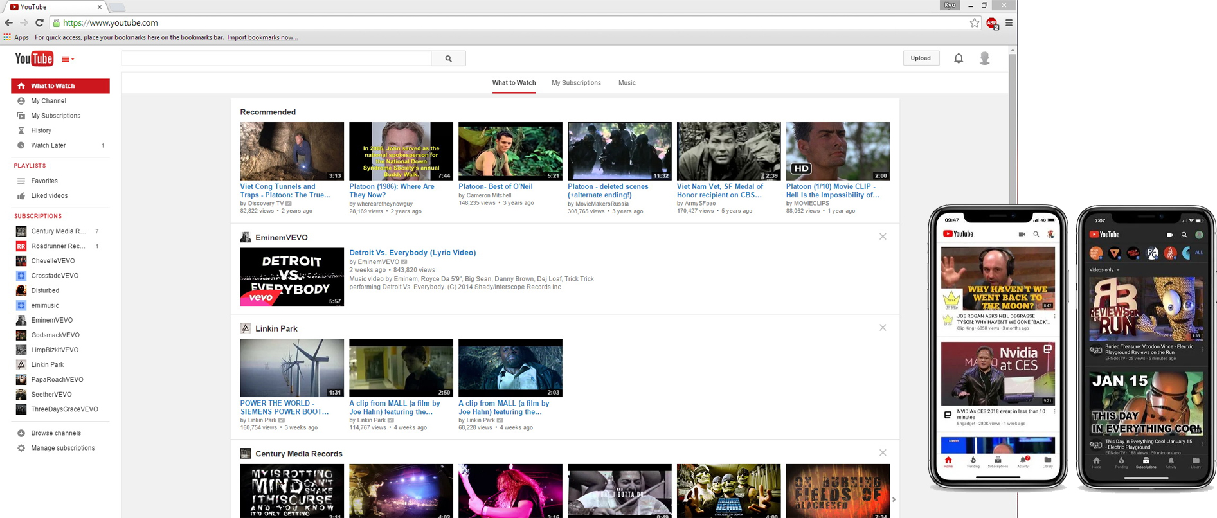This screenshot has height=518, width=1217.
Task: Dismiss the Linkin Park section
Action: pyautogui.click(x=883, y=328)
